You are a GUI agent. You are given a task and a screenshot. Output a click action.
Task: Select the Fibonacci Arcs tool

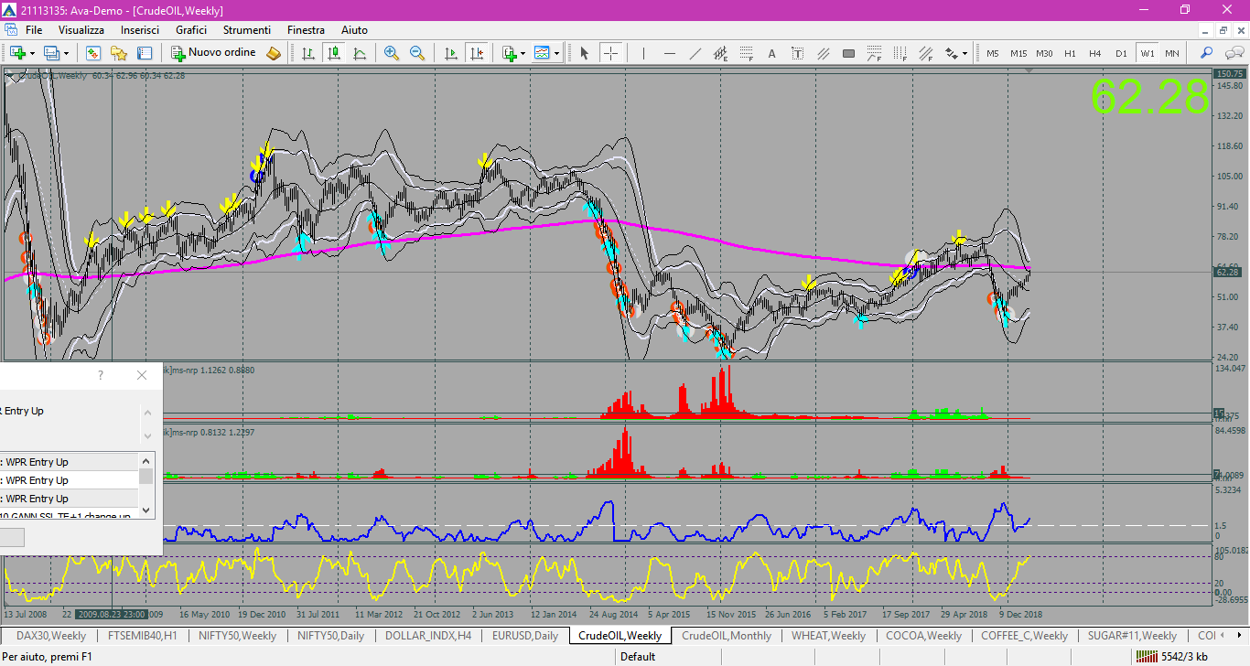click(874, 53)
